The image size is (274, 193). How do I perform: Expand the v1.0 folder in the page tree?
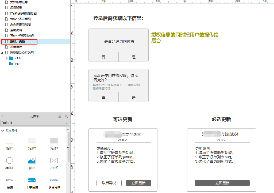point(7,58)
